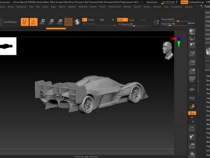Select the Move hand icon in right shelf

click(x=192, y=137)
